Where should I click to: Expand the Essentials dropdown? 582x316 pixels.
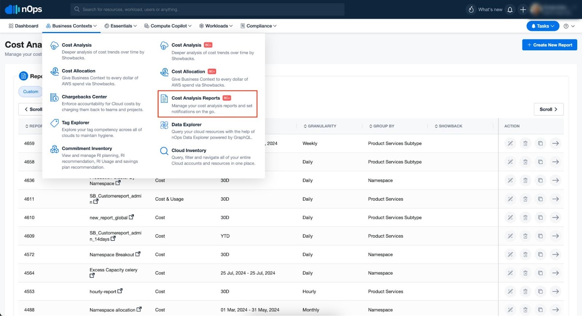[x=120, y=26]
